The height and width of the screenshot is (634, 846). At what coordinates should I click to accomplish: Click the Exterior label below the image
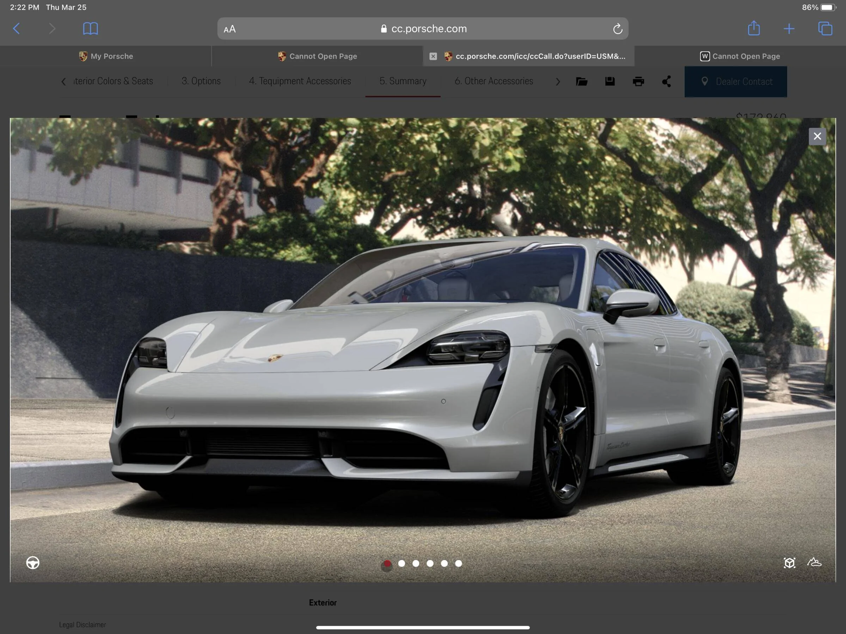(x=323, y=602)
